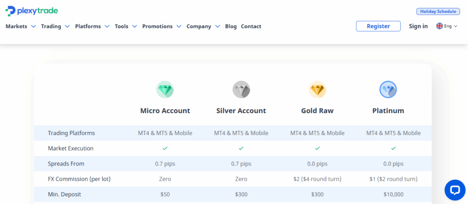Click Silver Account's $300 minimum deposit
This screenshot has height=204, width=468.
pyautogui.click(x=241, y=194)
